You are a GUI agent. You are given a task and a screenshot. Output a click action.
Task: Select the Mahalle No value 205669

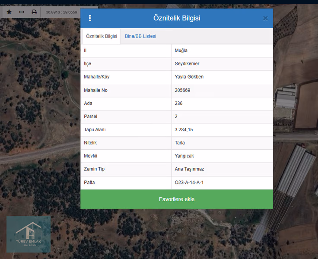[182, 90]
